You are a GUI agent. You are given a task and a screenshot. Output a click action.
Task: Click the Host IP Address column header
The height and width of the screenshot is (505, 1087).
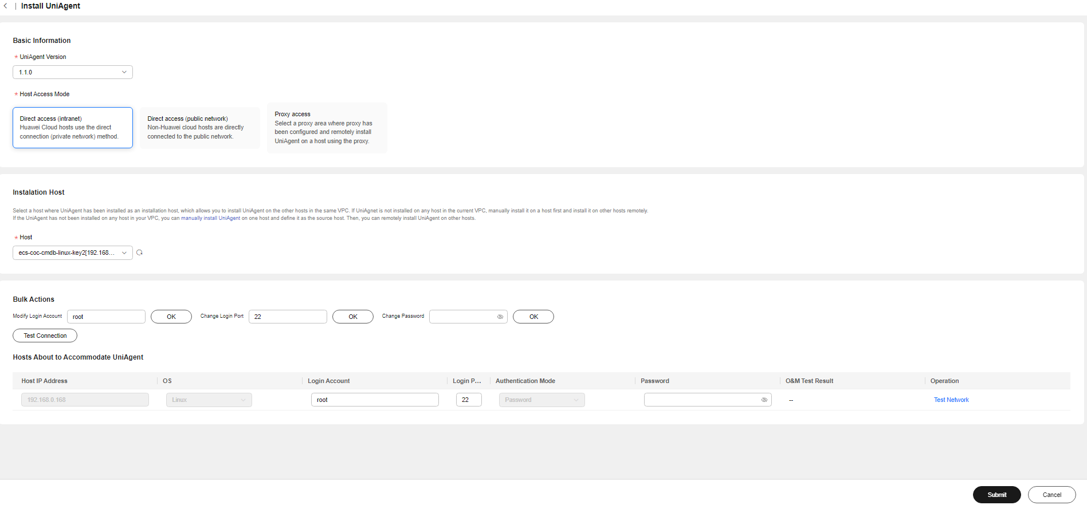click(45, 381)
